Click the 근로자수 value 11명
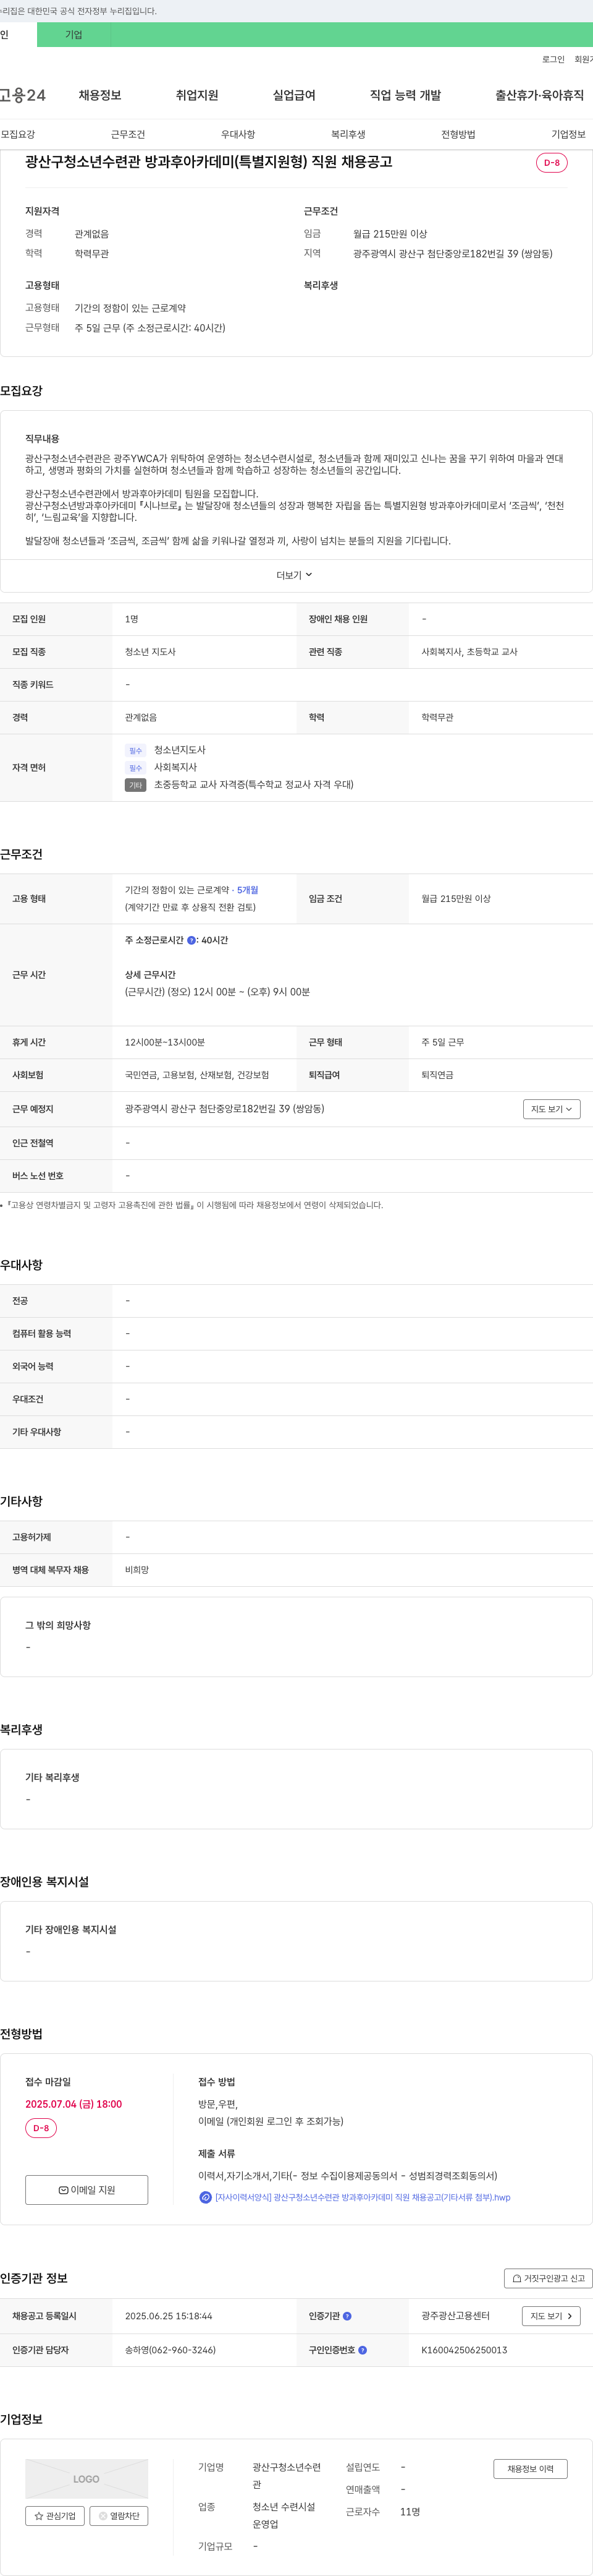The image size is (593, 2576). (x=410, y=2512)
